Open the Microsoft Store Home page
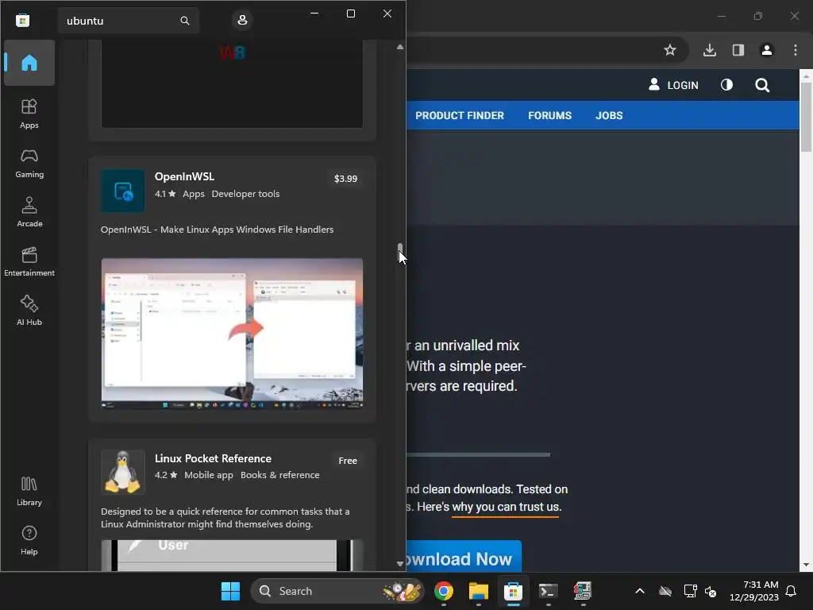The image size is (813, 610). pyautogui.click(x=29, y=63)
